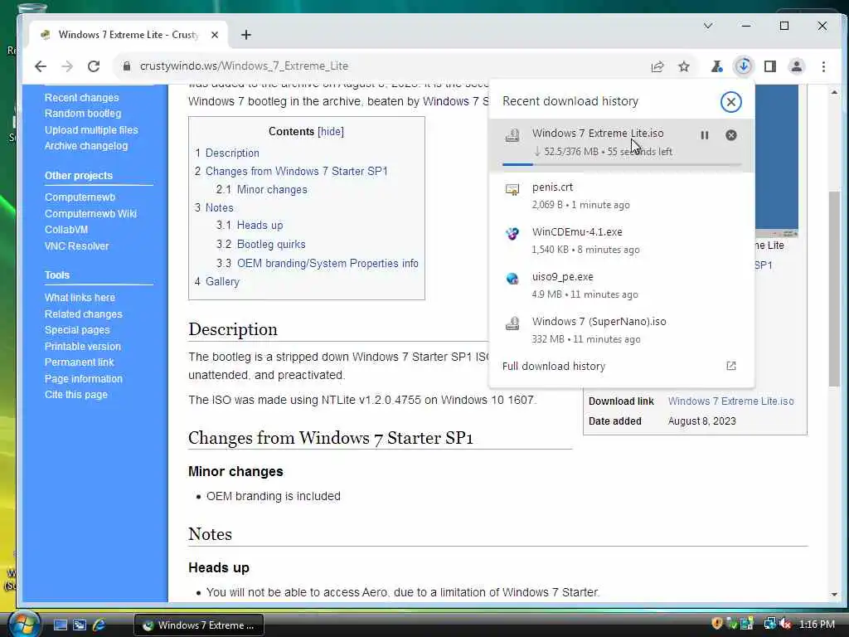Screen dimensions: 849x637
Task: Pause the Windows 7 Extreme Lite.iso download
Action: pyautogui.click(x=705, y=135)
